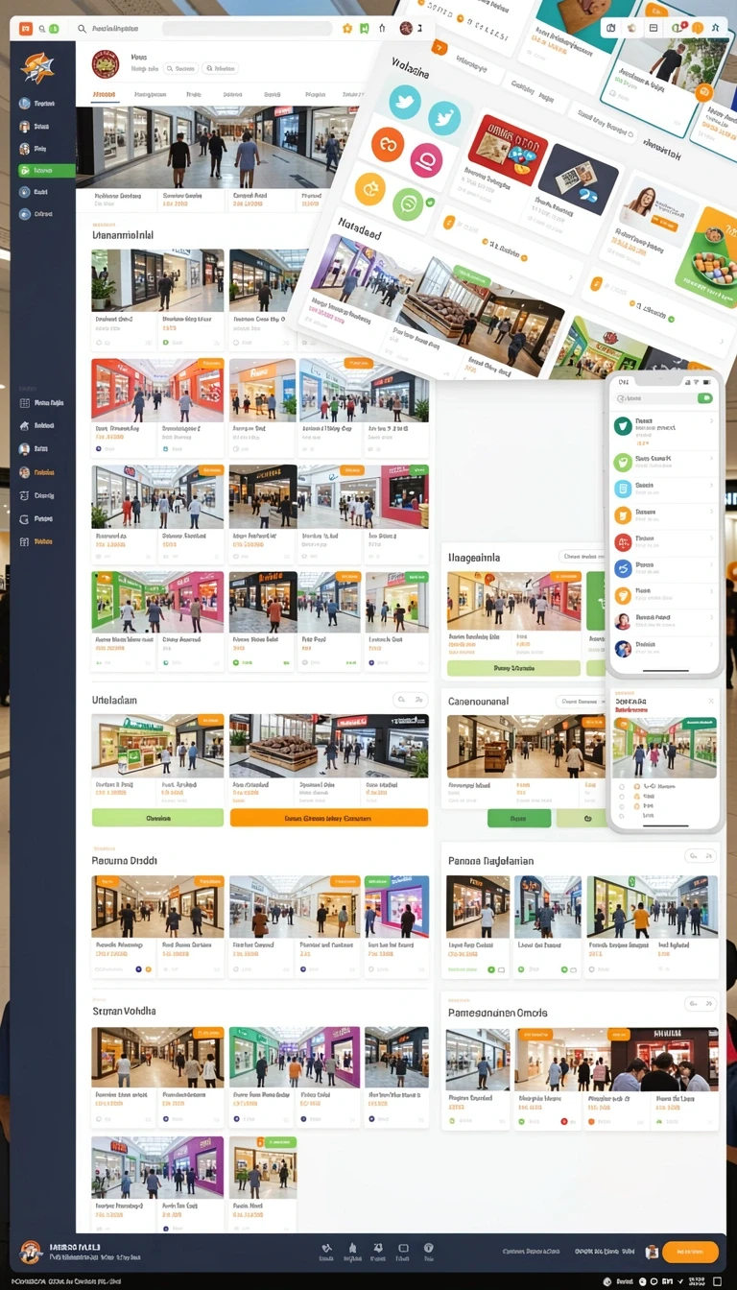Click the wide orange button under Utieladam
Viewport: 737px width, 1290px height.
[x=329, y=819]
